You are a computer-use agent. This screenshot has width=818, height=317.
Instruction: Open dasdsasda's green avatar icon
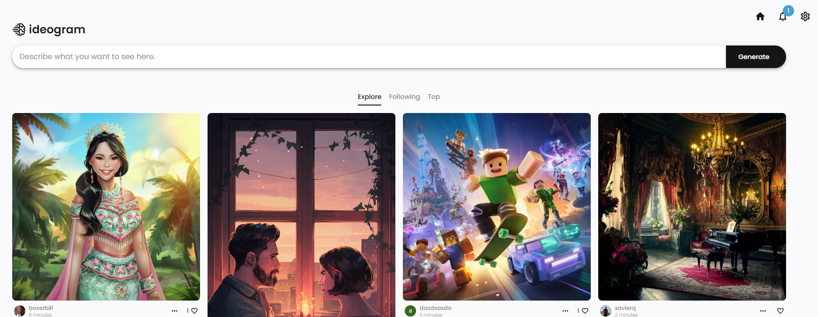[410, 311]
